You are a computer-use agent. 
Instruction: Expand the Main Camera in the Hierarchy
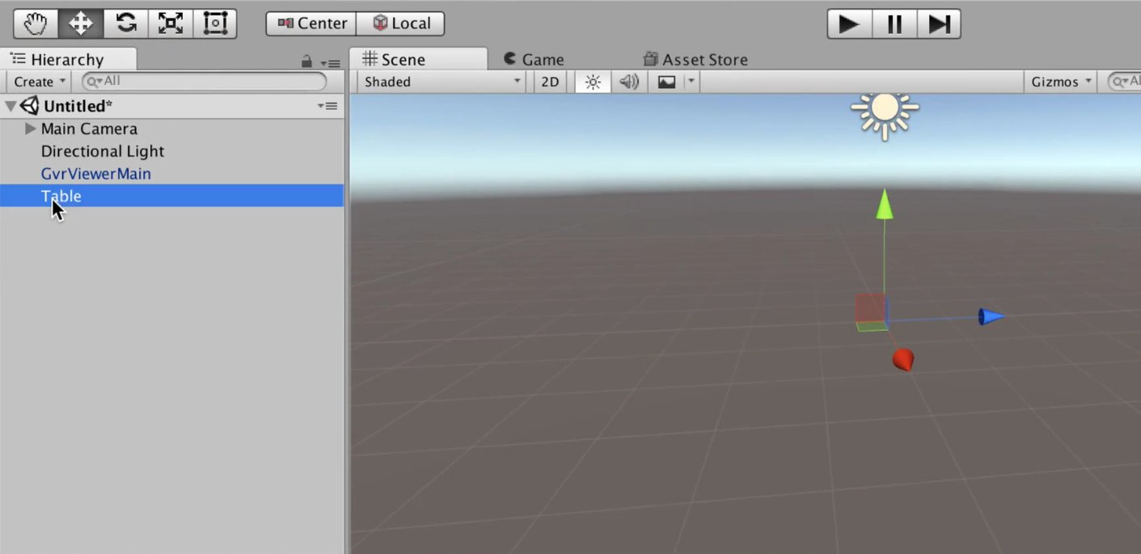click(30, 129)
